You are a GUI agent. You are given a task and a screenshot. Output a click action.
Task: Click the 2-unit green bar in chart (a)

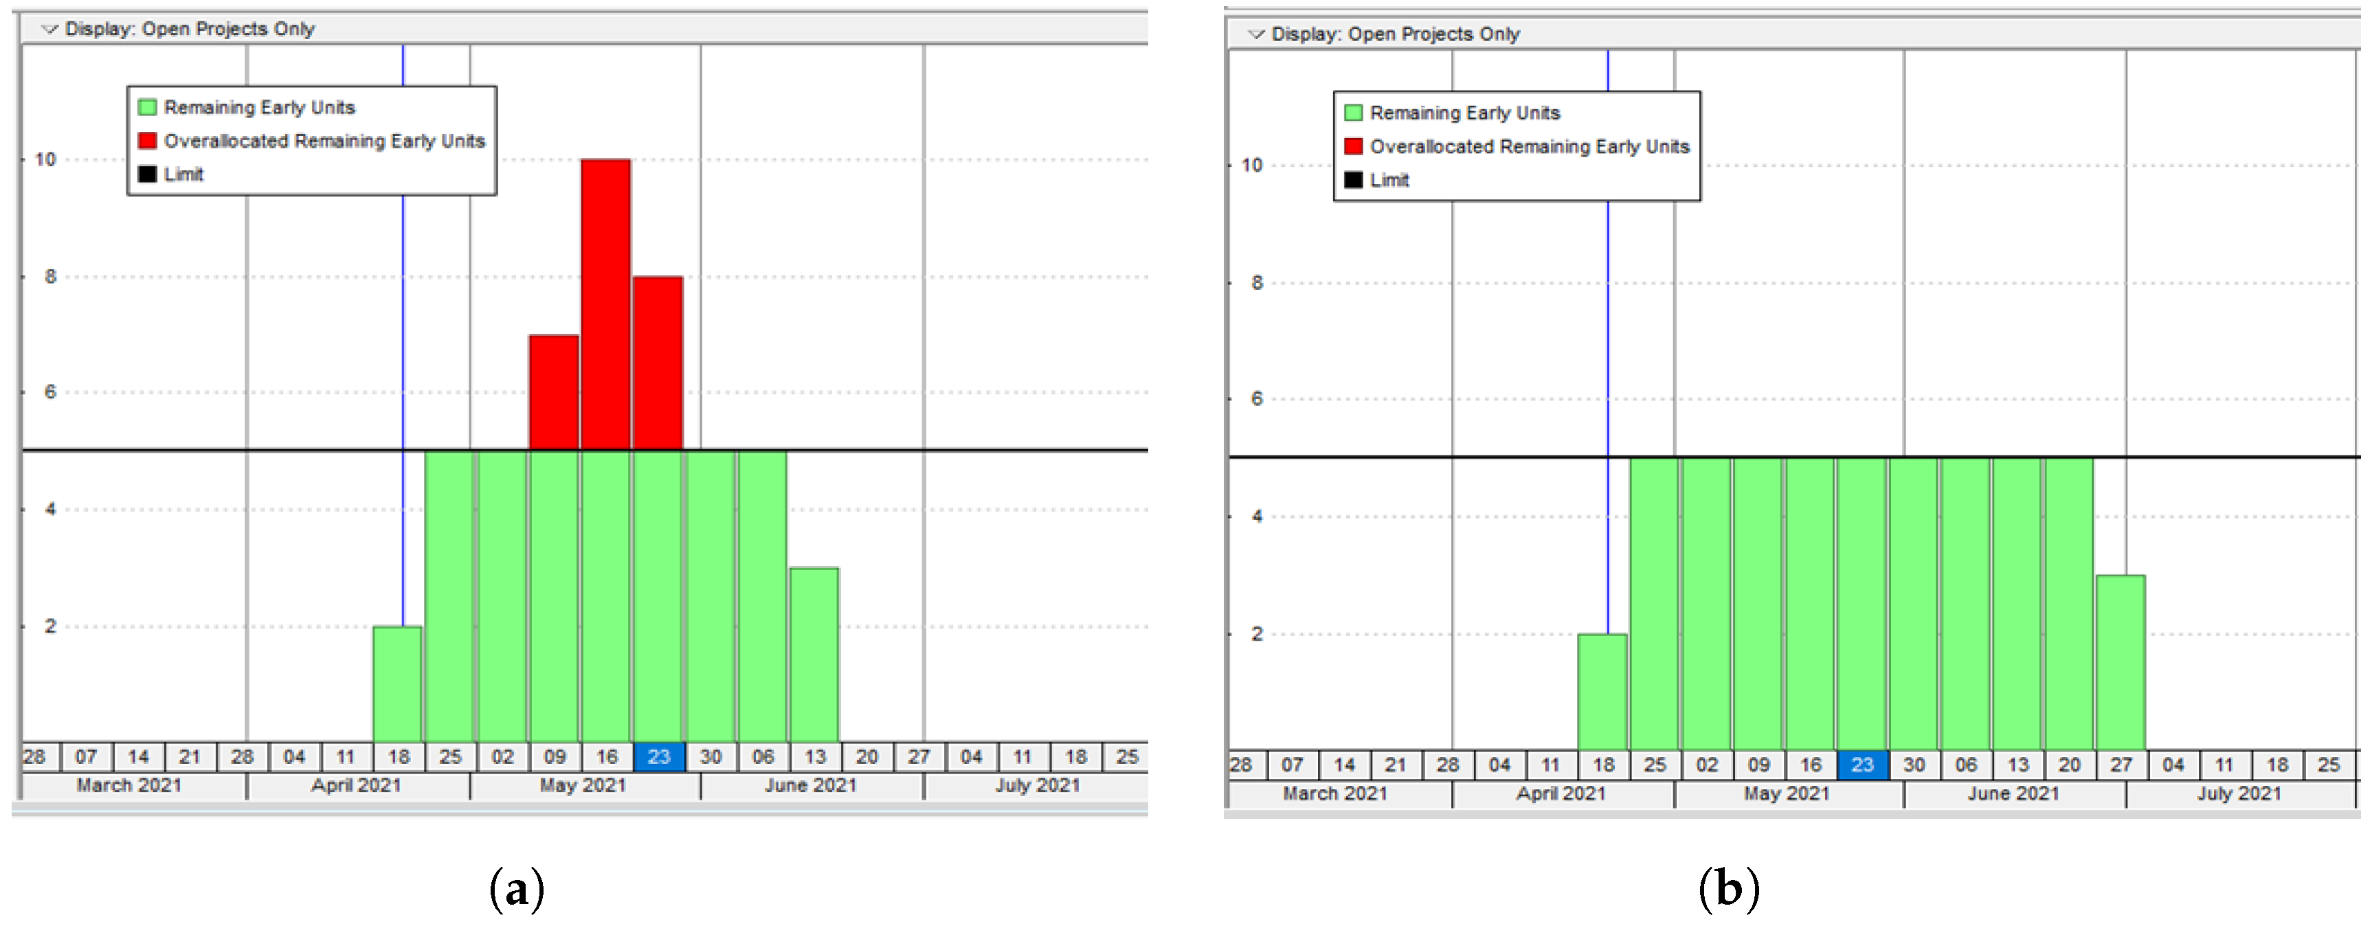(397, 684)
